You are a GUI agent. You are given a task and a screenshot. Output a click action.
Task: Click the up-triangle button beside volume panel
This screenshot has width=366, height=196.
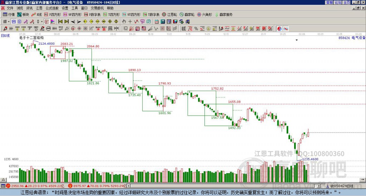coord(3,180)
